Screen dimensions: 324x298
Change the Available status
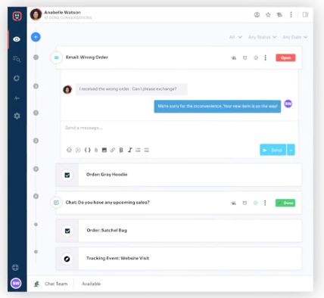(91, 284)
